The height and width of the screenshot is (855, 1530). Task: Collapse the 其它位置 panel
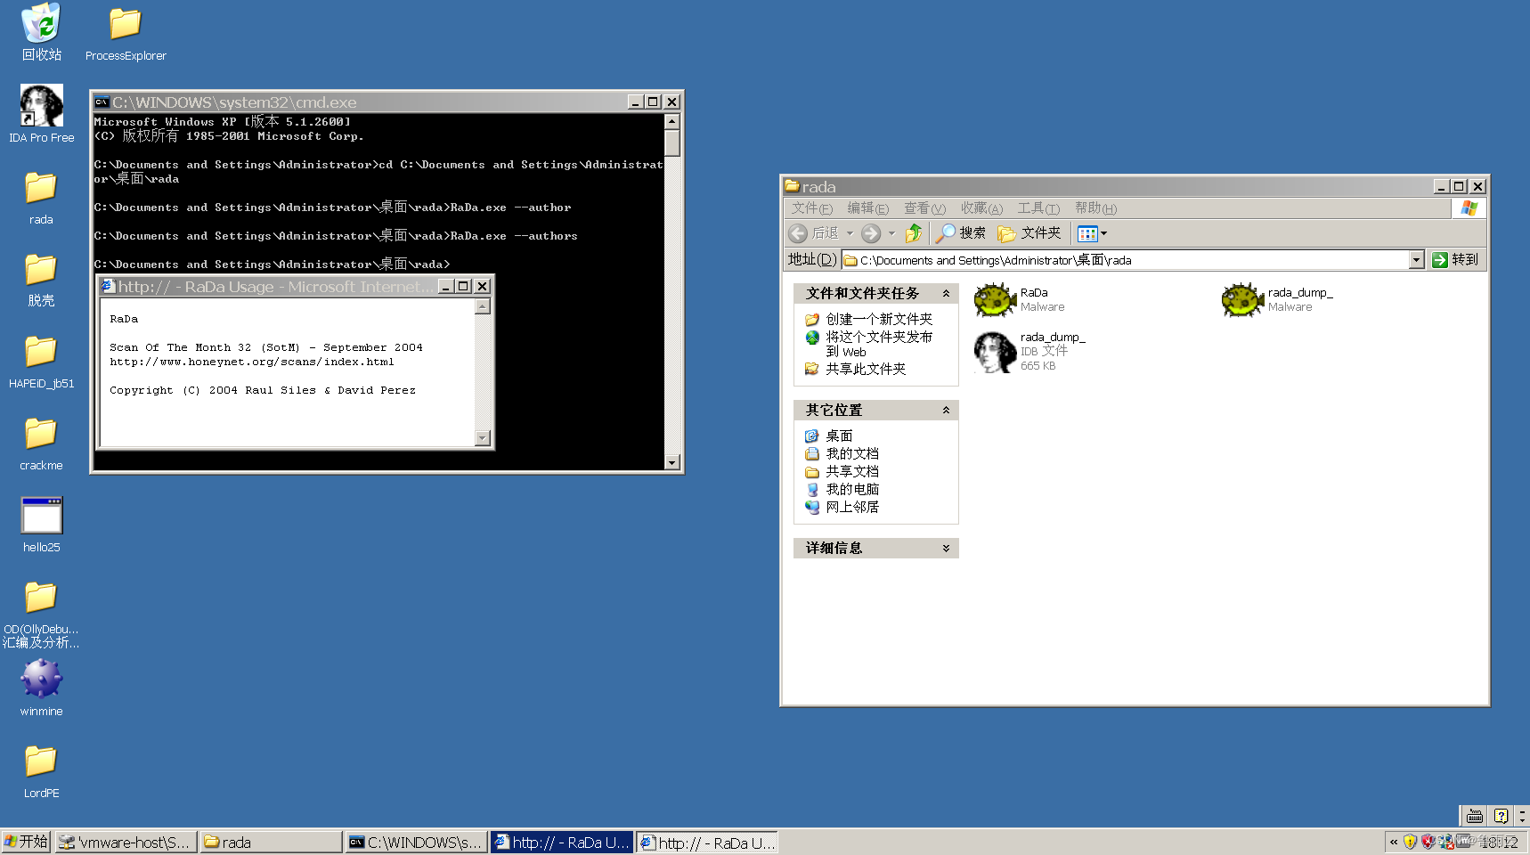pyautogui.click(x=946, y=410)
